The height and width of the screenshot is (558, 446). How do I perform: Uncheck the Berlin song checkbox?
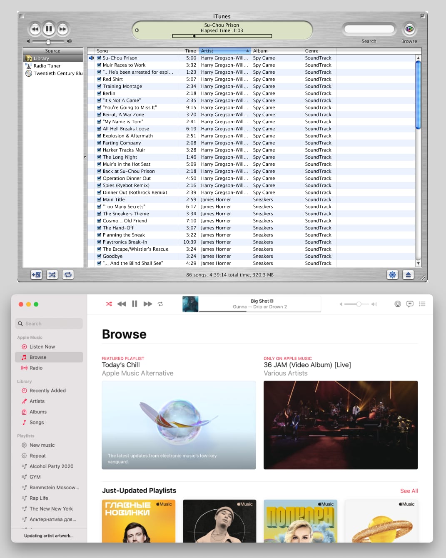click(99, 93)
